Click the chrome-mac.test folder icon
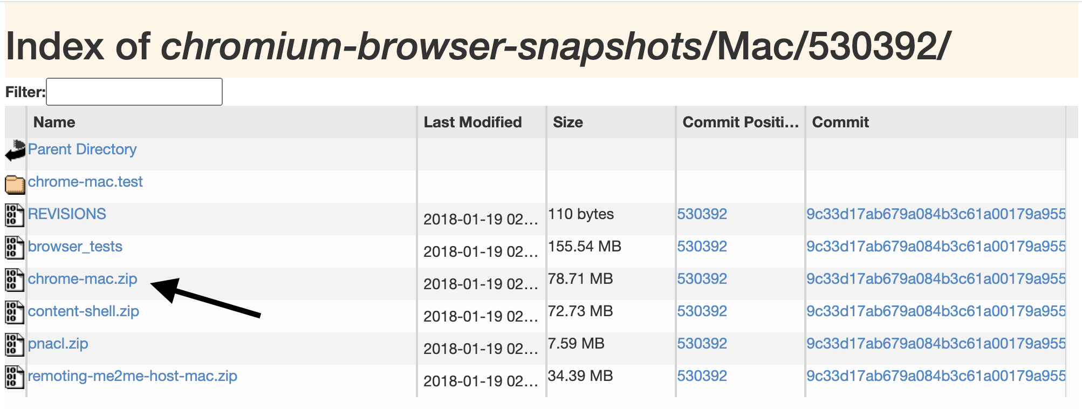The width and height of the screenshot is (1082, 409). (15, 185)
